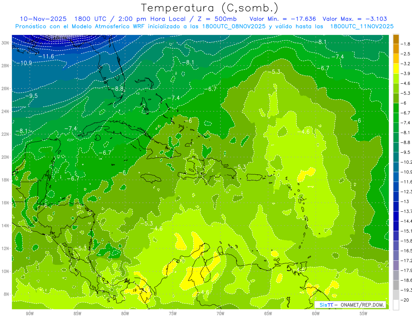
Task: Click the title "Temperatura (C,somb.)"
Action: pyautogui.click(x=210, y=8)
